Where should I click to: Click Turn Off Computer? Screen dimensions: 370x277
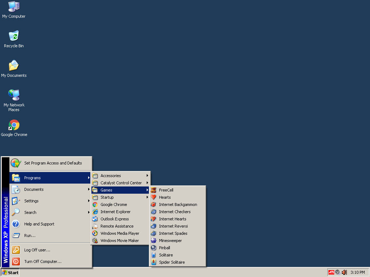tap(43, 261)
